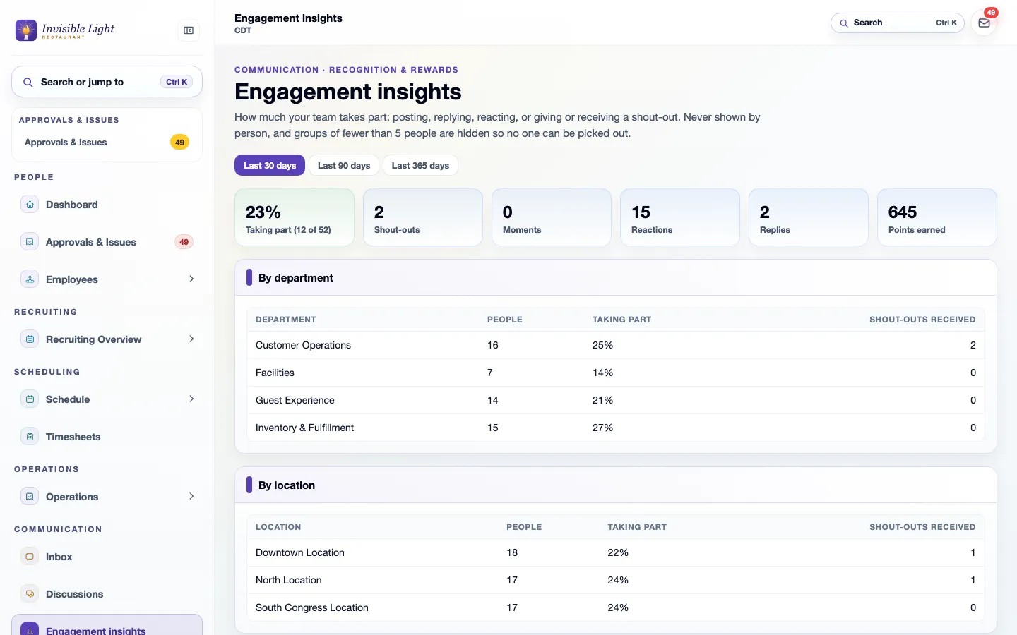
Task: Select the Facilities department row
Action: tap(615, 373)
